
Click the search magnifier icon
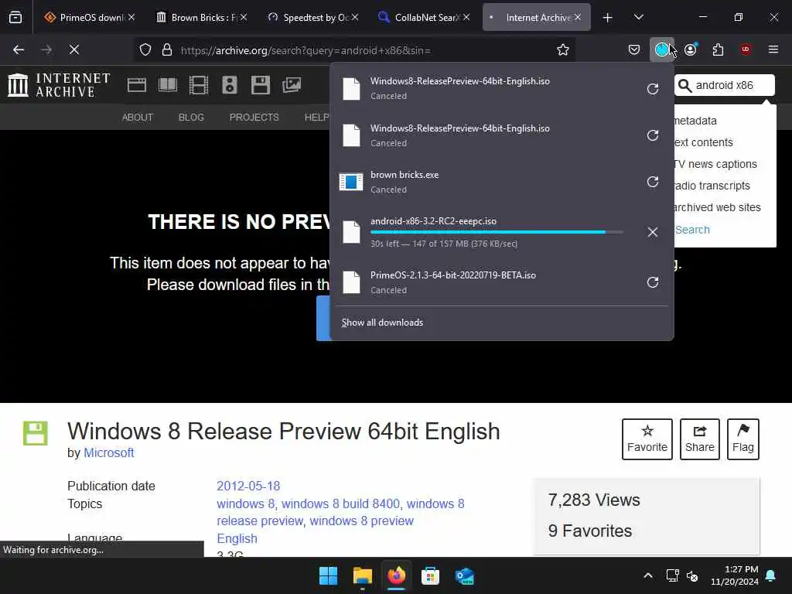684,85
